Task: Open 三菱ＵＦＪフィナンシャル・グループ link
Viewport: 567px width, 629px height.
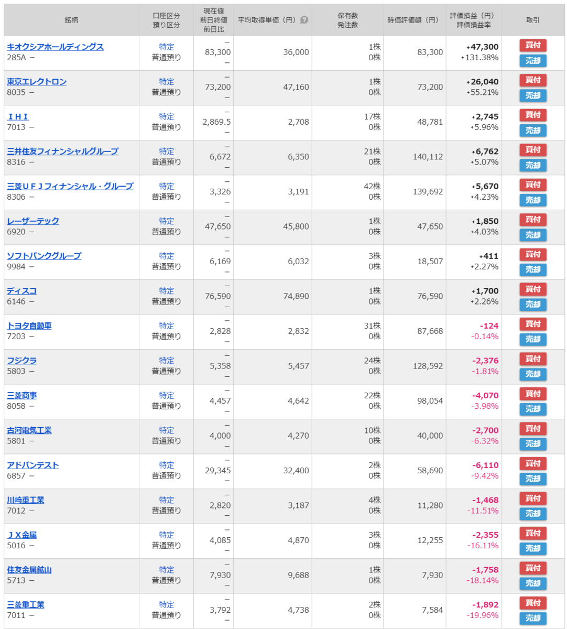Action: coord(70,186)
